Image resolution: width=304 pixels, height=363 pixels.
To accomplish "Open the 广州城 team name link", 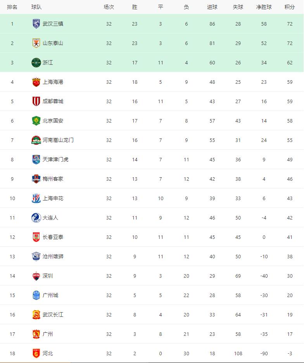I will point(50,295).
